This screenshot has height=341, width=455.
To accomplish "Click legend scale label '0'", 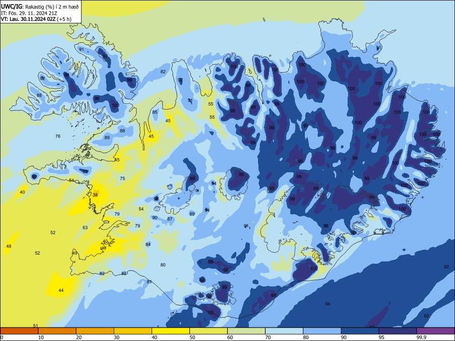I will pos(2,337).
